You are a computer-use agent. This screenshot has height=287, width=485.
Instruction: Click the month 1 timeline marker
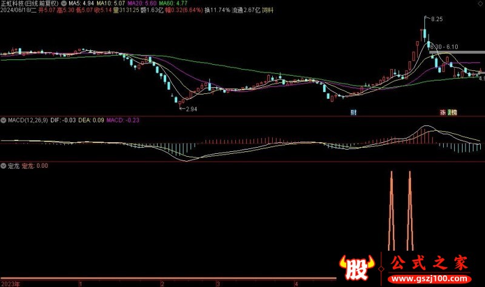[81, 284]
